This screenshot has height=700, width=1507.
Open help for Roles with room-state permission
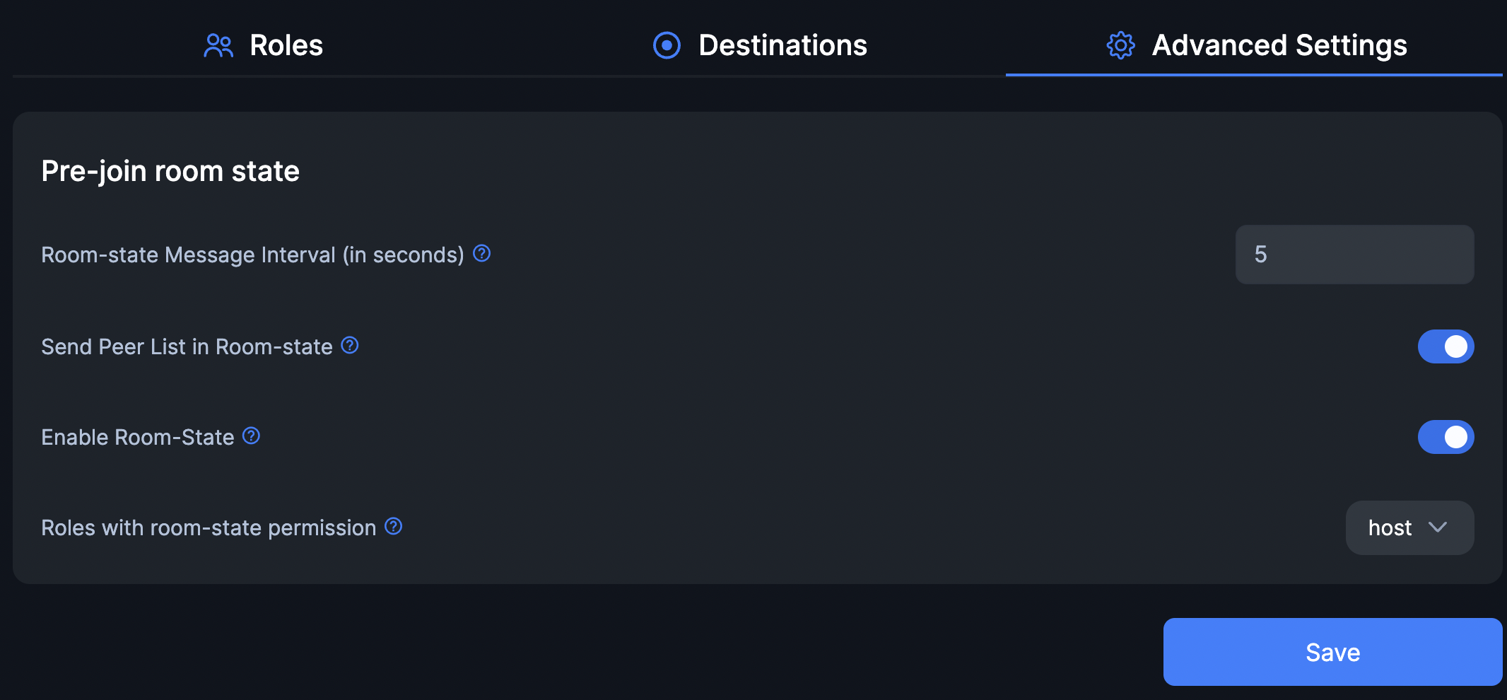[x=393, y=527]
